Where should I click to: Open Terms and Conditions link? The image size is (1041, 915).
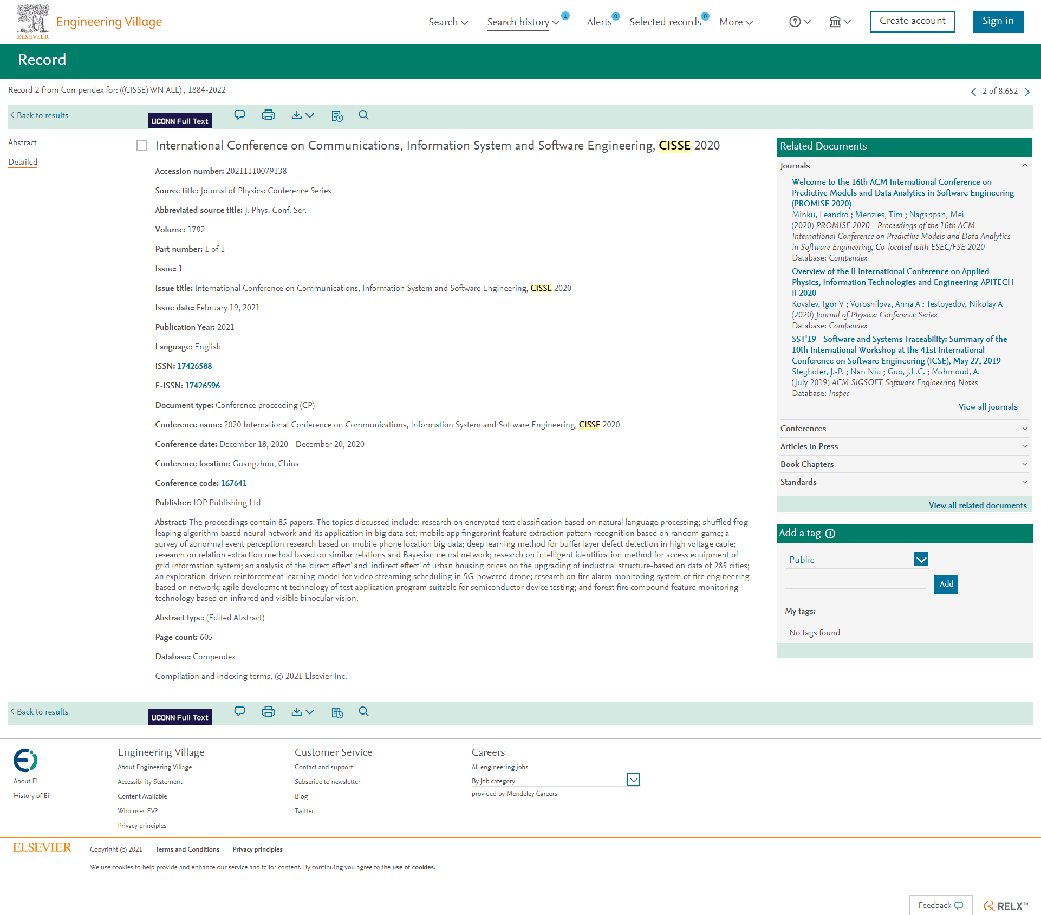coord(187,849)
